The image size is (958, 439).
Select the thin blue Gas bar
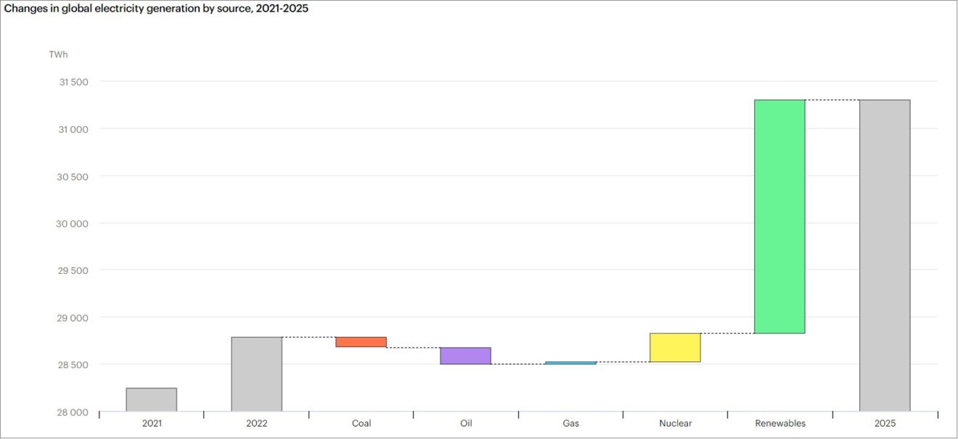tap(570, 363)
